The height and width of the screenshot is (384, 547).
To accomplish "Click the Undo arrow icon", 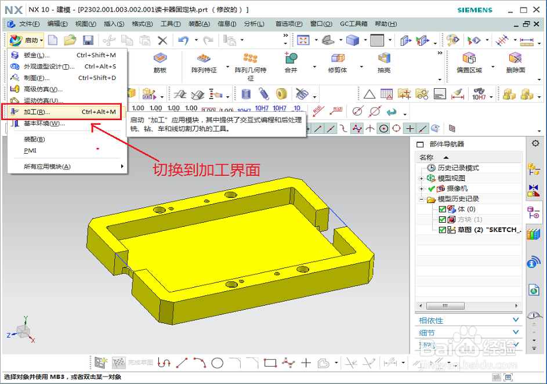I will tap(183, 40).
